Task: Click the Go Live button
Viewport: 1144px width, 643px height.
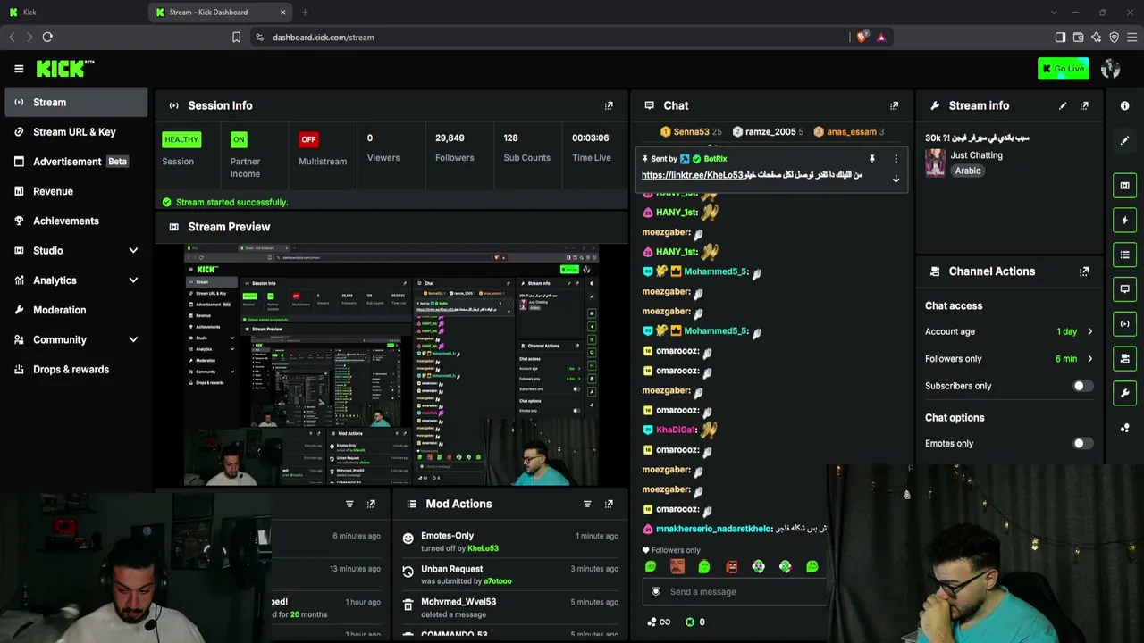Action: 1064,69
